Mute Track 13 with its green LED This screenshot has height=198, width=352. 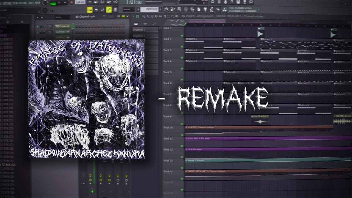[182, 168]
